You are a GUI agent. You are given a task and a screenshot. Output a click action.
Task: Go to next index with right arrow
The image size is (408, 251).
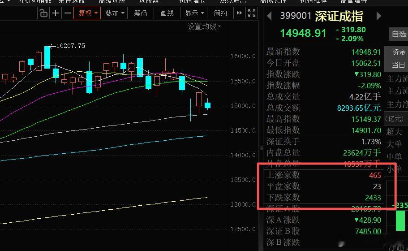coord(378,16)
